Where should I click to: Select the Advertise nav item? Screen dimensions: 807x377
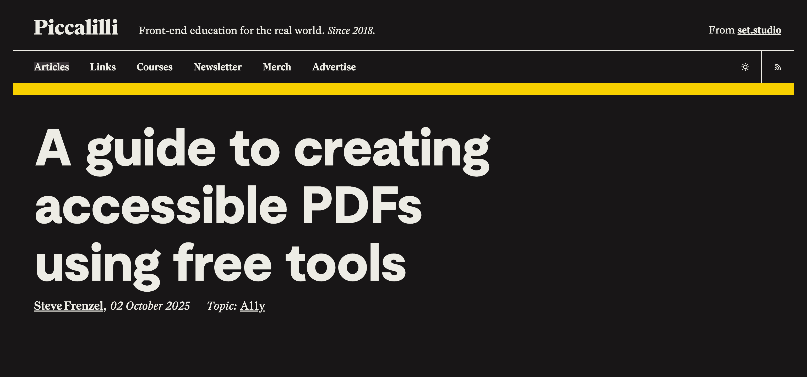pyautogui.click(x=334, y=67)
